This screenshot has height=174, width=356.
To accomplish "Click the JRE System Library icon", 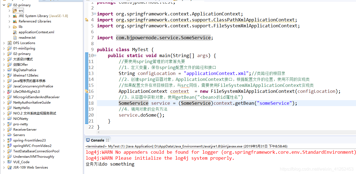I will (15, 16).
